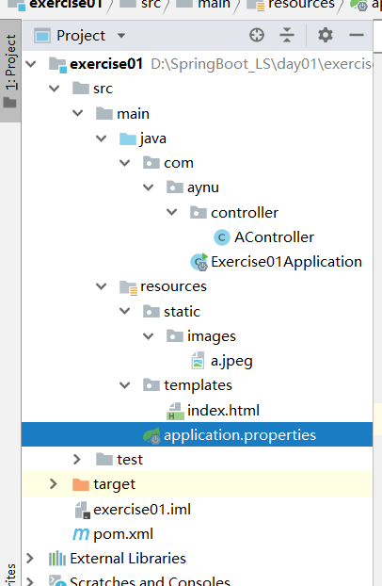Image resolution: width=382 pixels, height=586 pixels.
Task: Open Project panel settings gear
Action: pyautogui.click(x=326, y=35)
